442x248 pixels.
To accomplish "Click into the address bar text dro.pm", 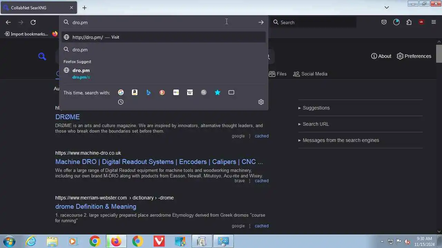I will coord(80,22).
